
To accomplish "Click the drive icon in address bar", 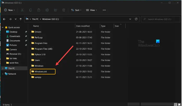I will (27, 19).
